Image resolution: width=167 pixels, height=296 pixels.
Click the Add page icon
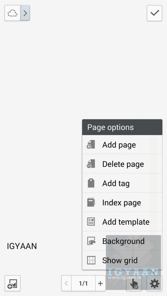[x=91, y=145]
